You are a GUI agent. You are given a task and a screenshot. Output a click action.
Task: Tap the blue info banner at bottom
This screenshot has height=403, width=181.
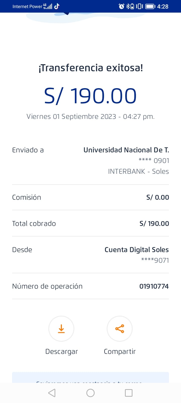pos(90,378)
